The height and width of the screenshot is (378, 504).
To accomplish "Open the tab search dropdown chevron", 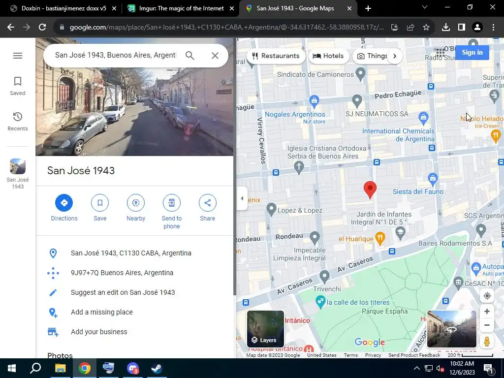I will click(x=424, y=7).
